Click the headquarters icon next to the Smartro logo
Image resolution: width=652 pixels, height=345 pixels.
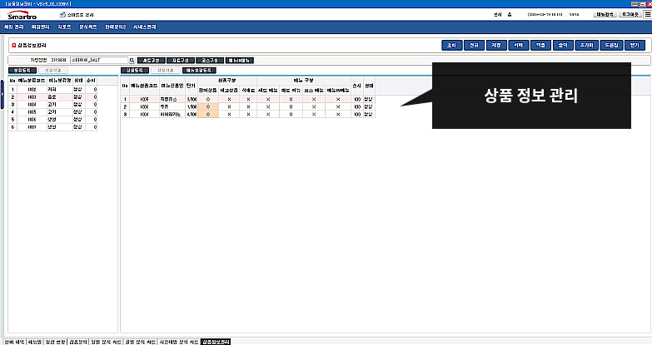tap(62, 14)
